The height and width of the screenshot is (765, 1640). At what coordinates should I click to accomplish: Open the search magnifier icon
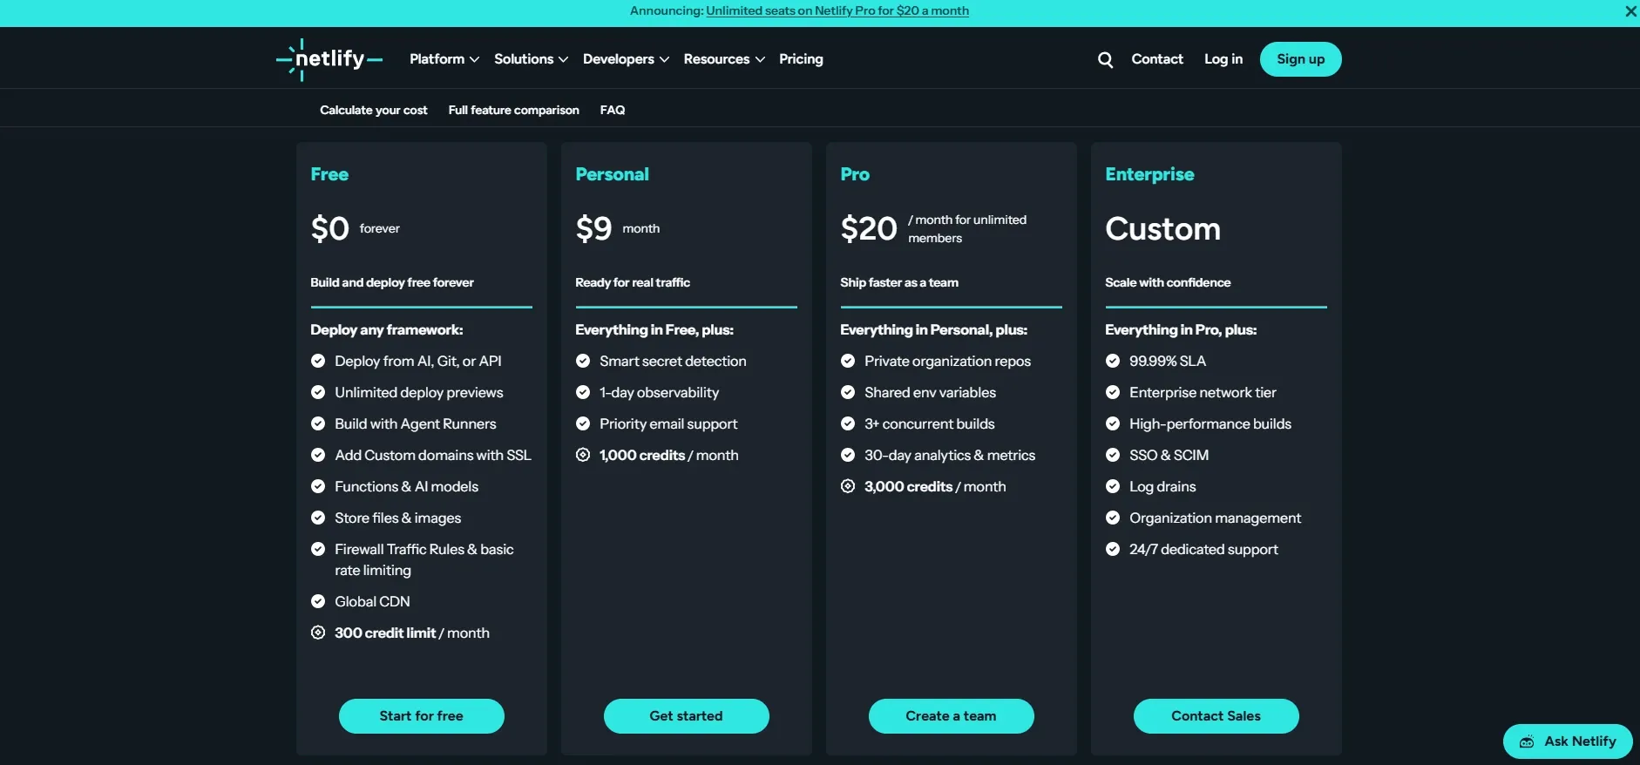tap(1105, 59)
